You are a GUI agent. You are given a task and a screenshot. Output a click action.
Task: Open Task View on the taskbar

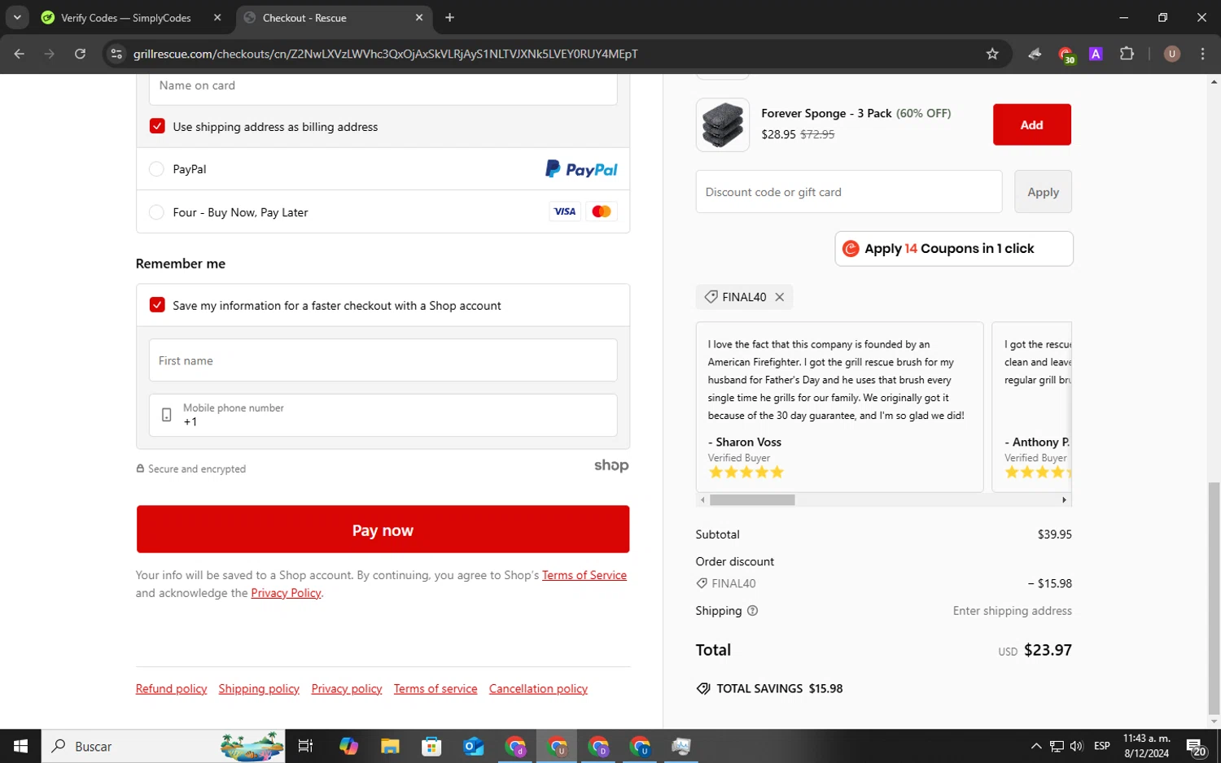pyautogui.click(x=306, y=746)
